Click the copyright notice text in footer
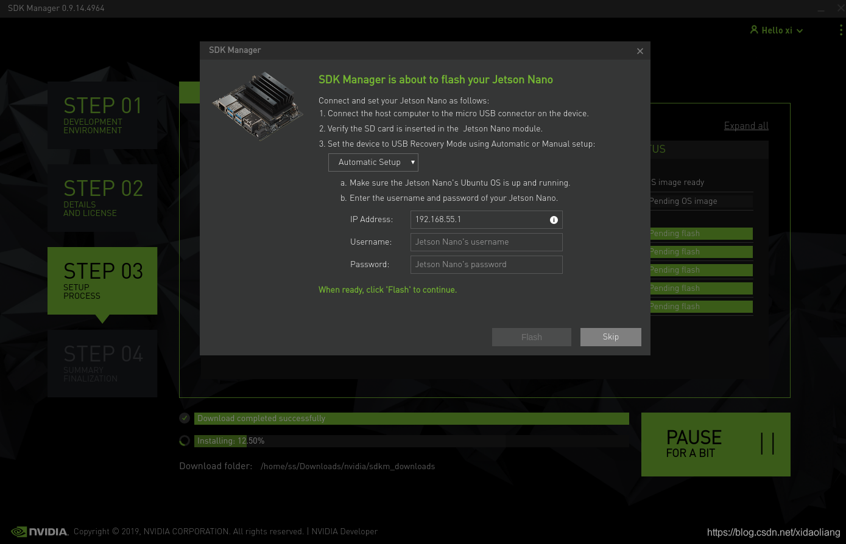 pyautogui.click(x=189, y=531)
